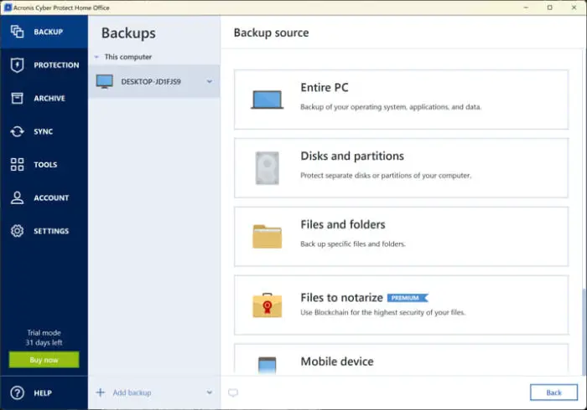
Task: Click 'Protect separate disks or partitions' text
Action: [x=386, y=175]
